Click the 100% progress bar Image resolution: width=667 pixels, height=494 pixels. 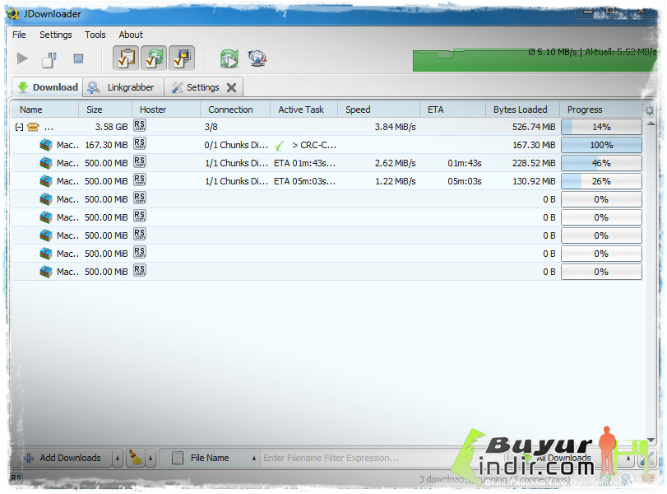[x=601, y=145]
